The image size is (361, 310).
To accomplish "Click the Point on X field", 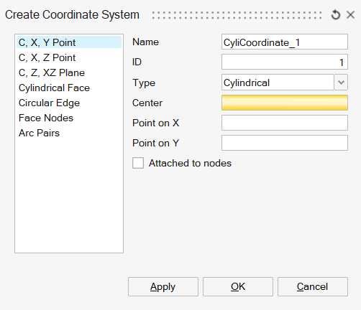I will point(285,123).
